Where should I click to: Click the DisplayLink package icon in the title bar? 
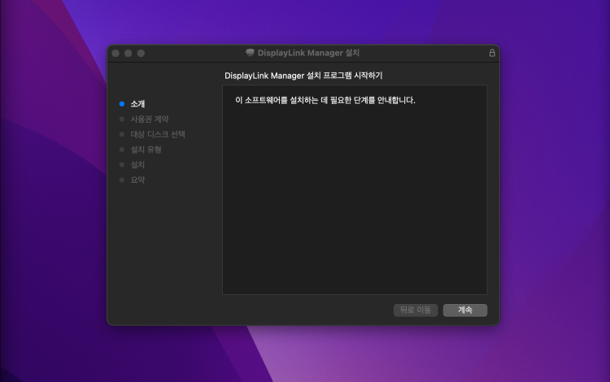(x=250, y=53)
